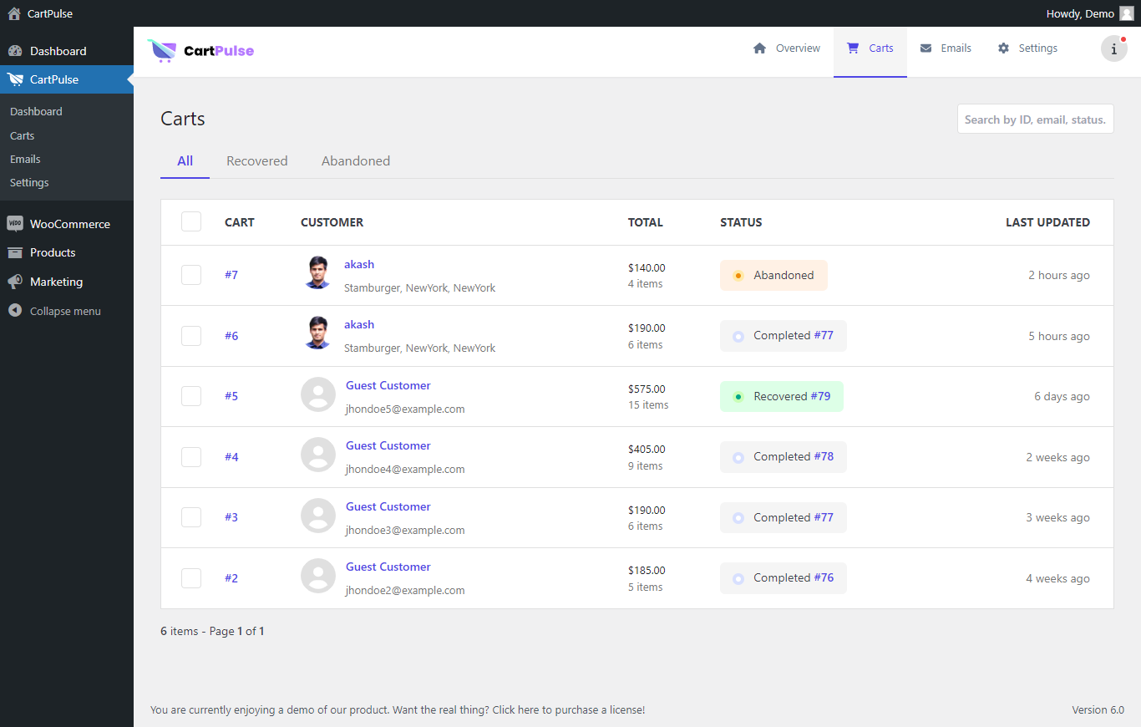
Task: Check the checkbox for cart #5
Action: pyautogui.click(x=190, y=395)
